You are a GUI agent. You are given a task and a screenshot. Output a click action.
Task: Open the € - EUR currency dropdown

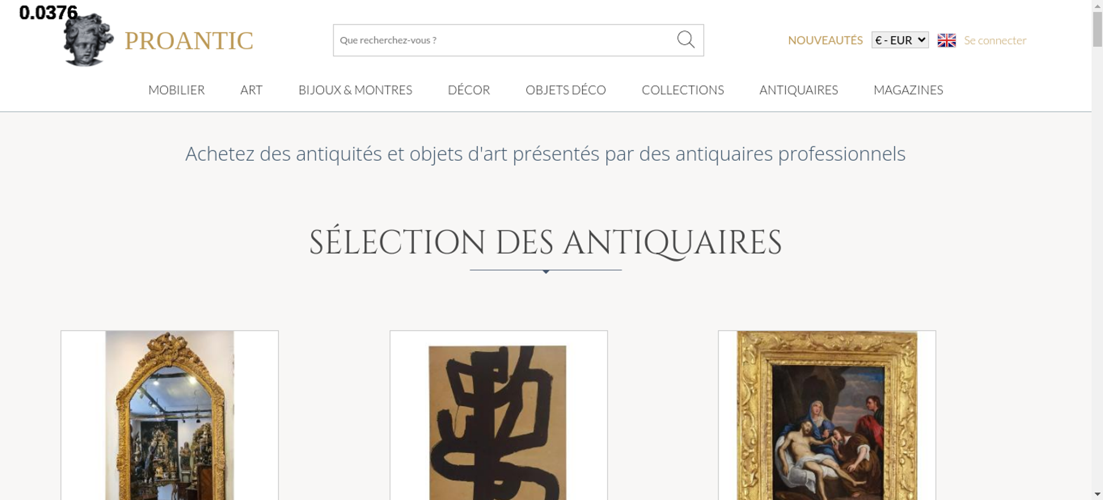[900, 40]
